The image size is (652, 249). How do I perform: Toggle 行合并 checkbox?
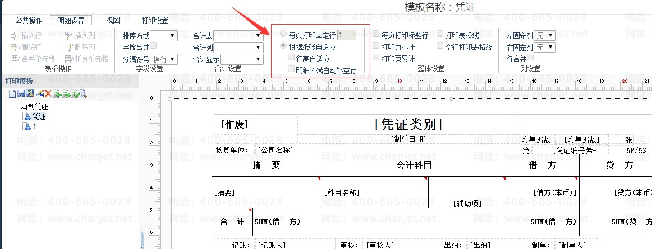(531, 57)
